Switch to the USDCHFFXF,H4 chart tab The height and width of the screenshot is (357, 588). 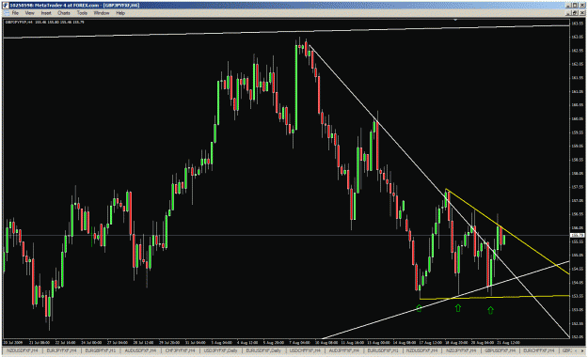(305, 350)
